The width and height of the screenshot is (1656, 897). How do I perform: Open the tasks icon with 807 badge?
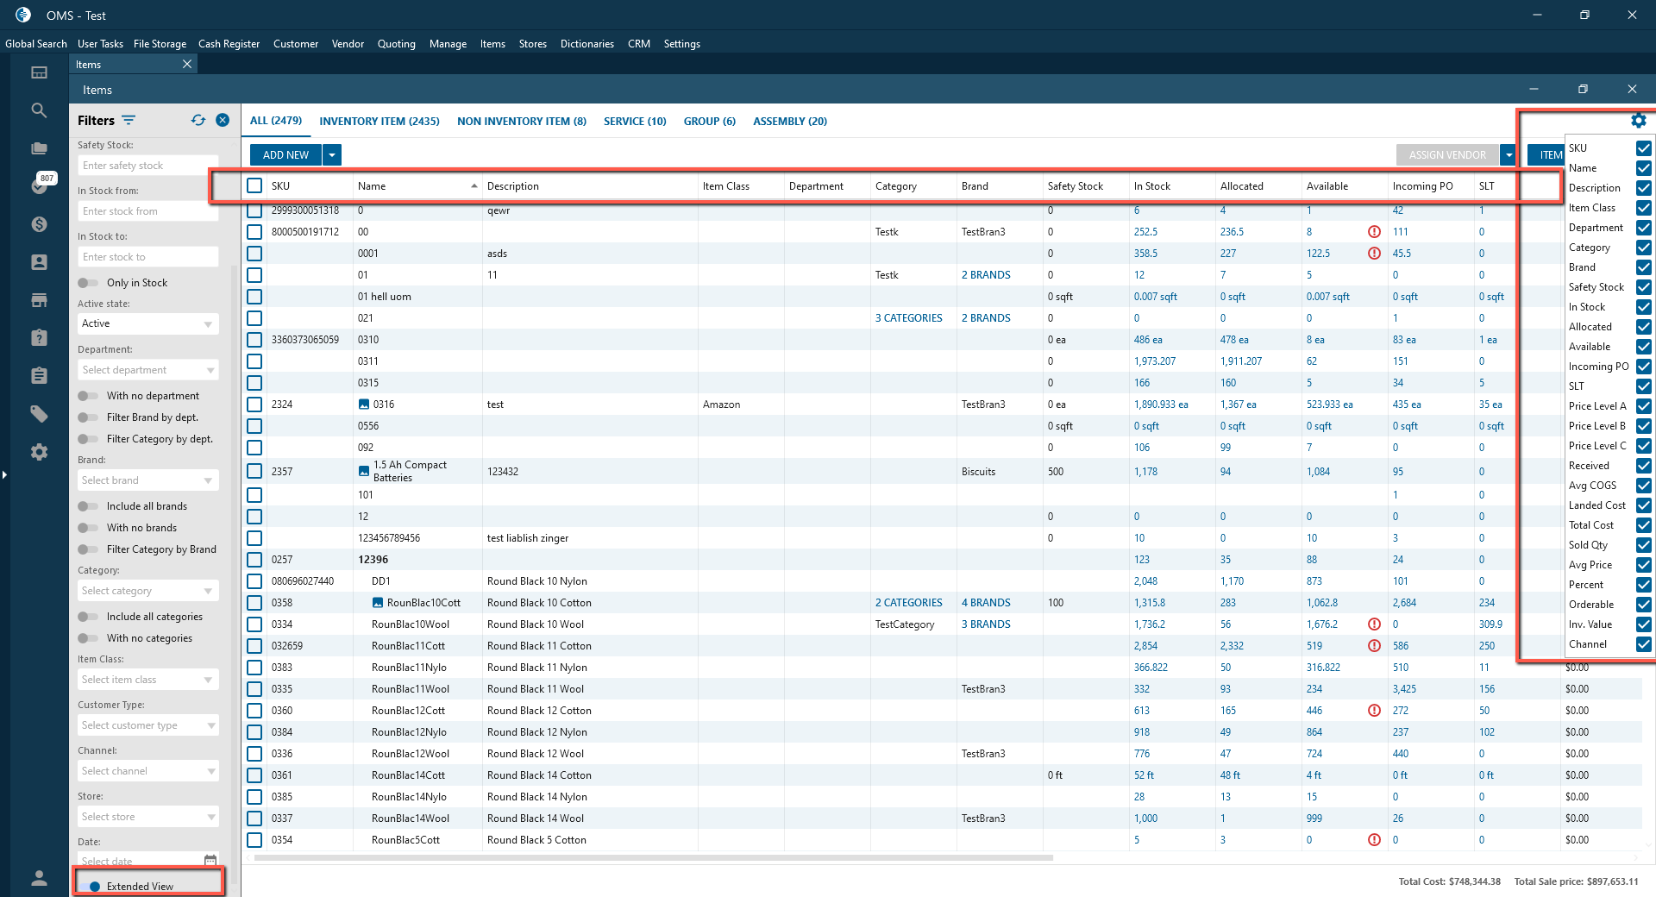[x=40, y=185]
